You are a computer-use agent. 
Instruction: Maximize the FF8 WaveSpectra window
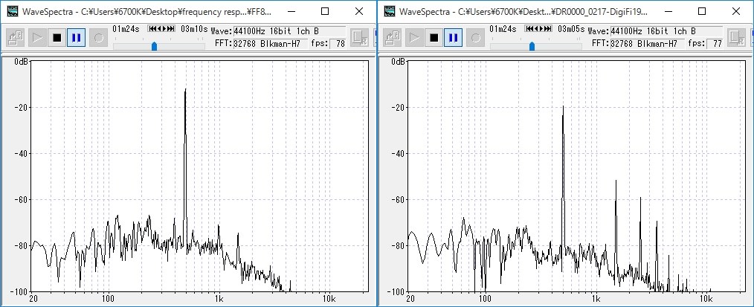(x=325, y=11)
